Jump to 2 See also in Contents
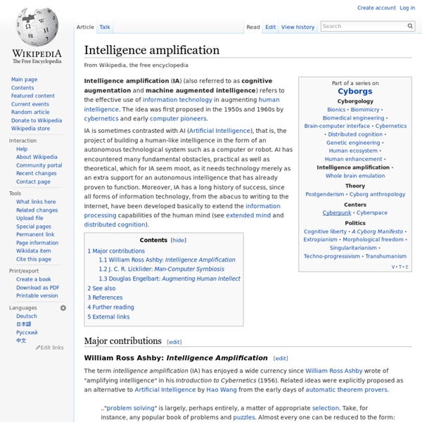422x422 pixels. (101, 288)
